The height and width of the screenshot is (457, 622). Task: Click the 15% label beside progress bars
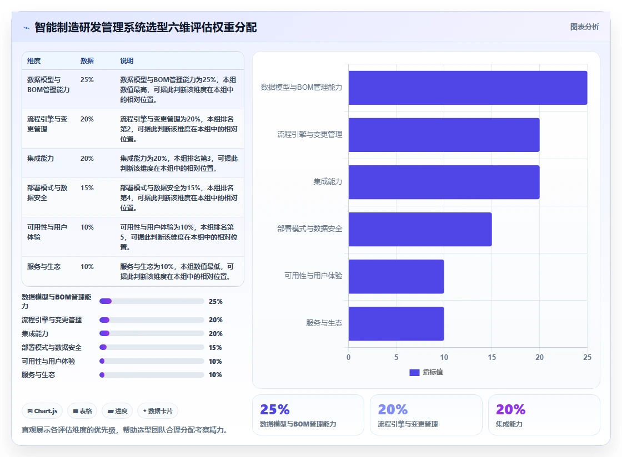(x=215, y=347)
